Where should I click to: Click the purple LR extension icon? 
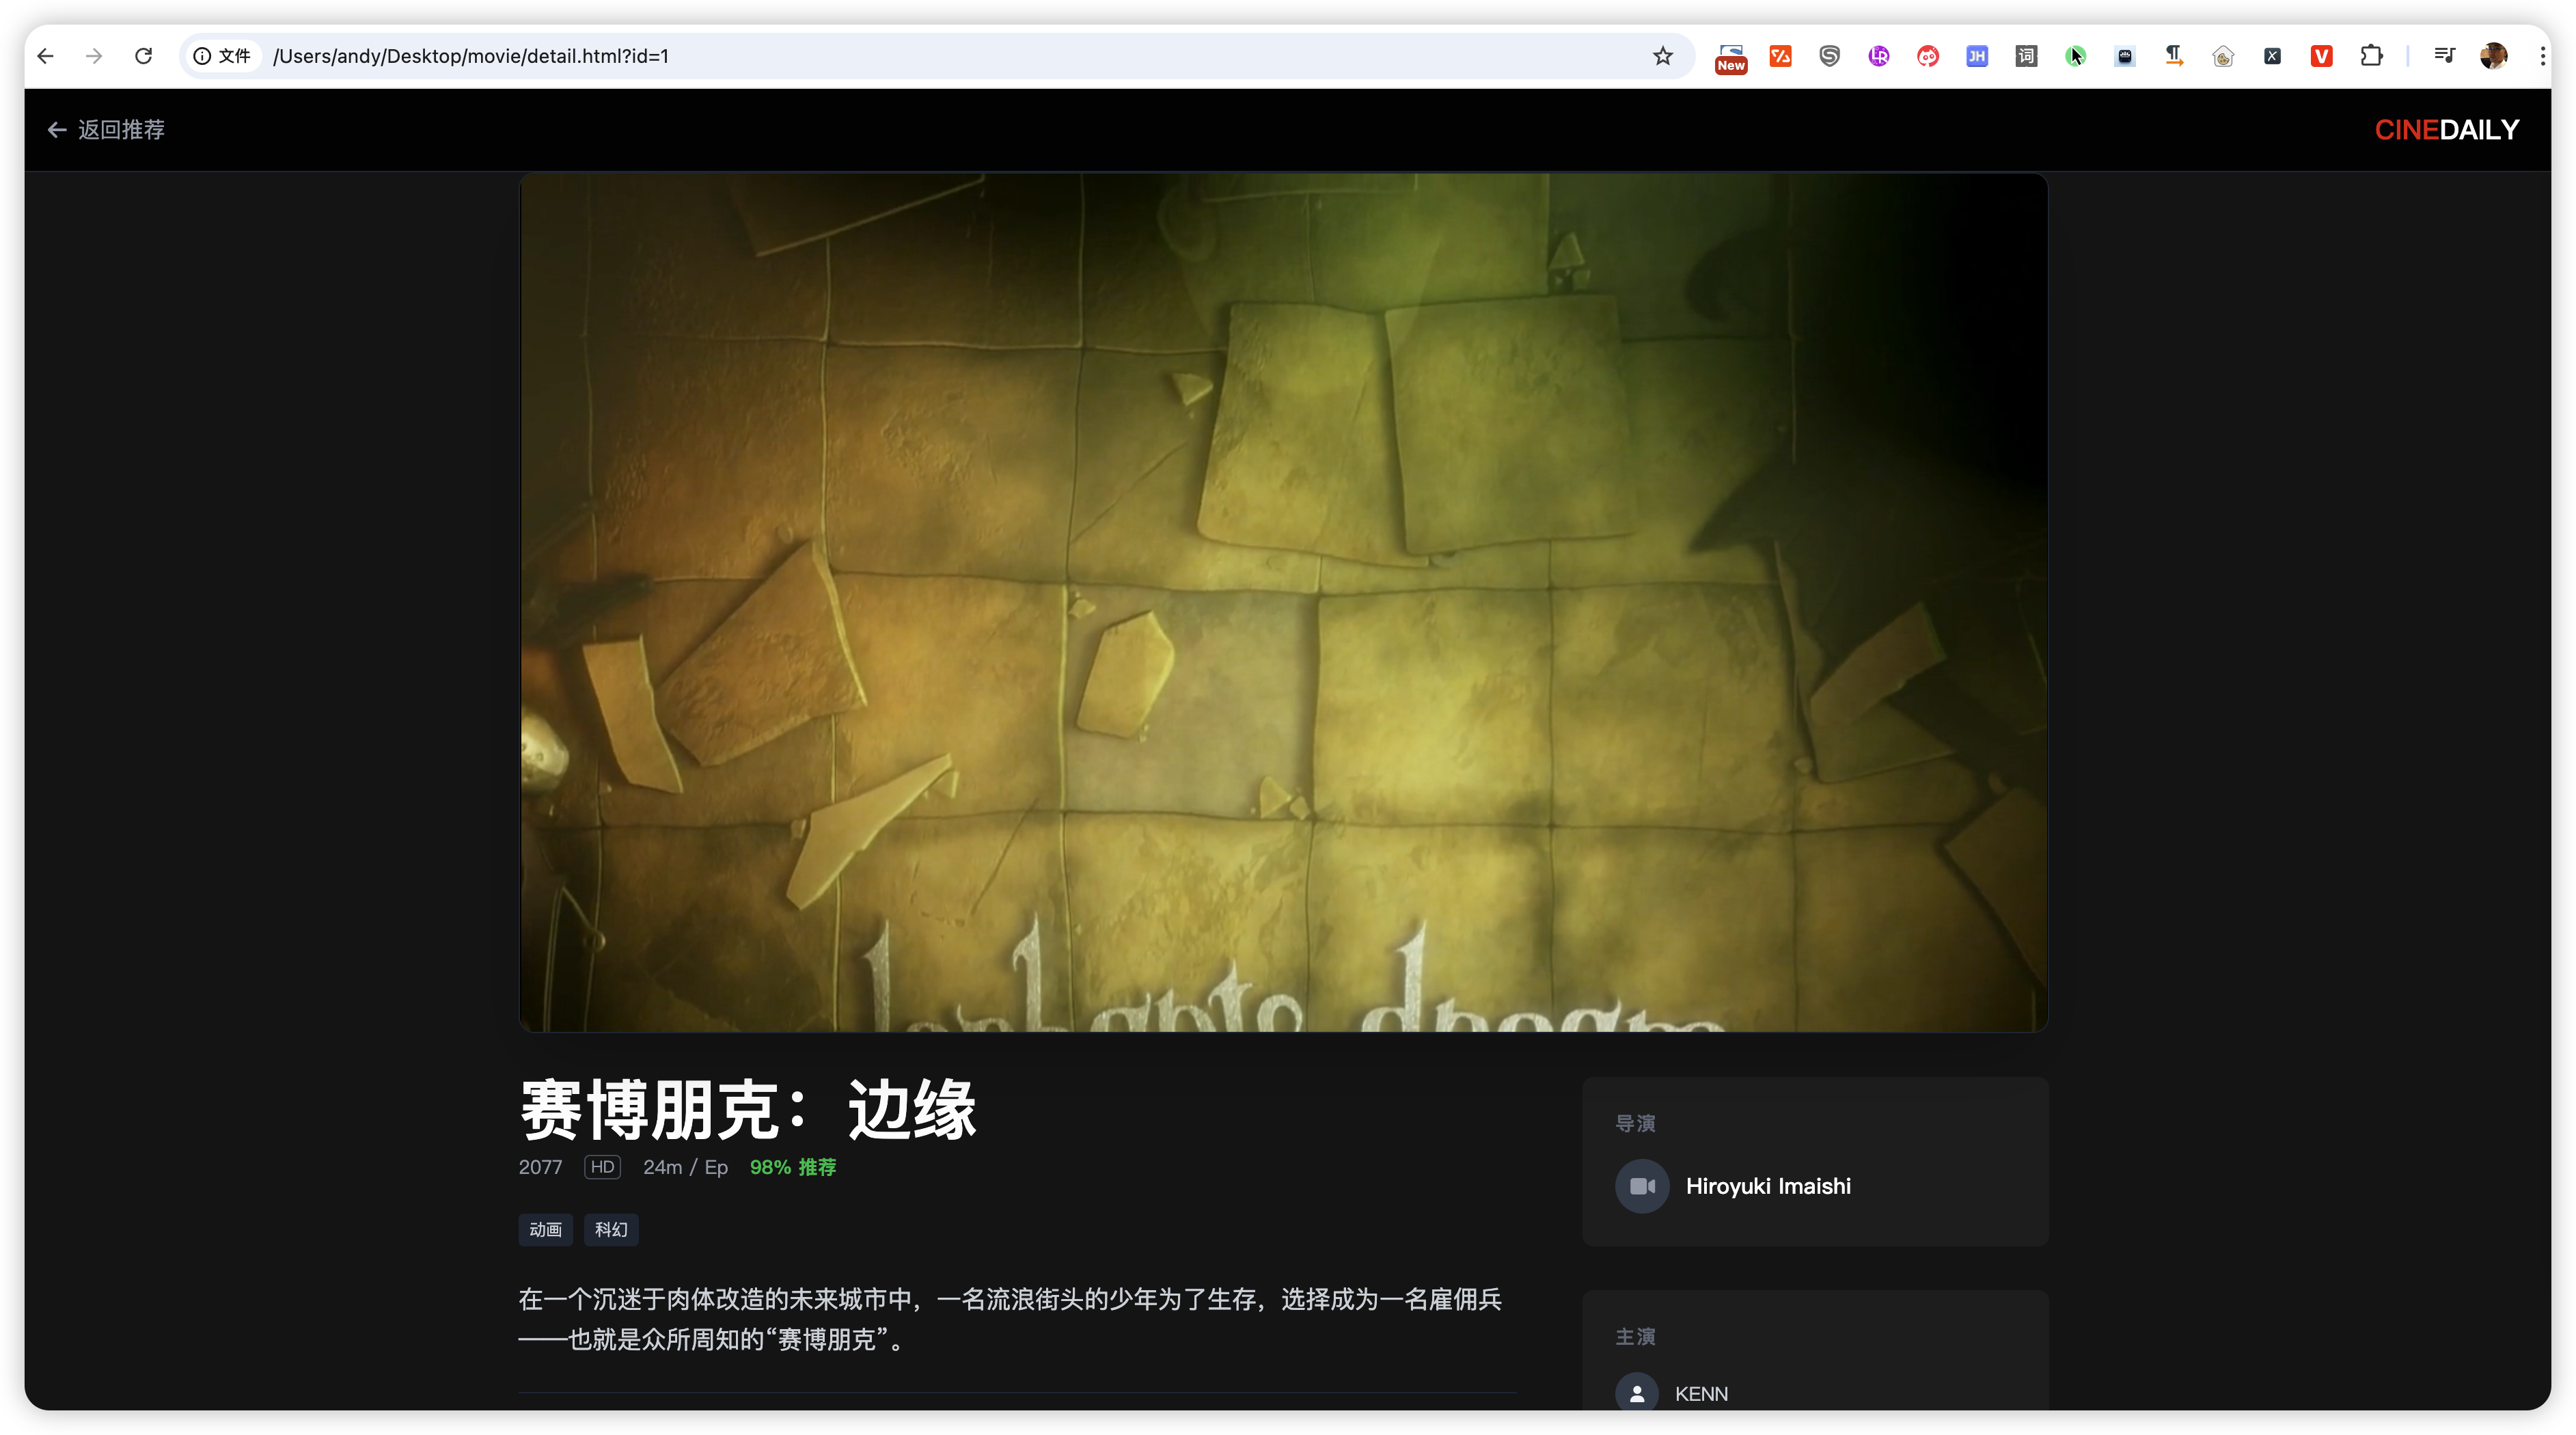1878,56
